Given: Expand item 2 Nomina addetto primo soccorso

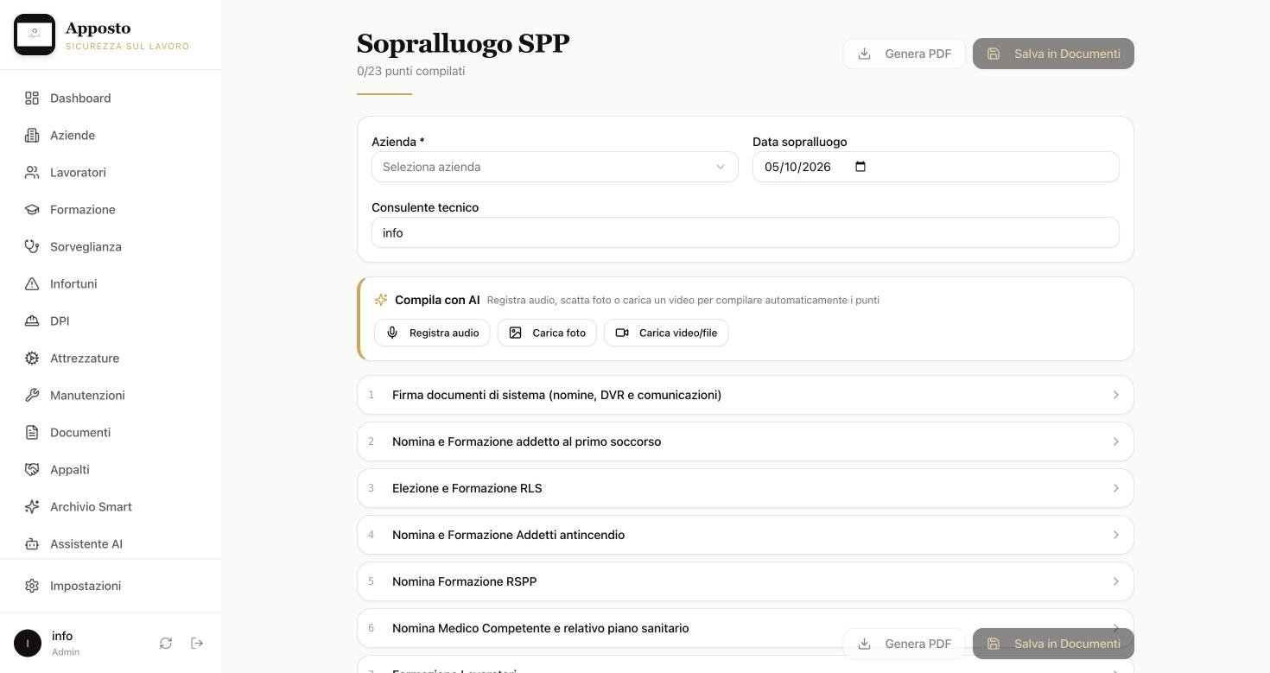Looking at the screenshot, I should pyautogui.click(x=745, y=441).
